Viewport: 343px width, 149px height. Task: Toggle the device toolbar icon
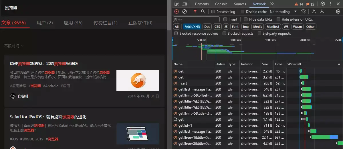(185, 4)
